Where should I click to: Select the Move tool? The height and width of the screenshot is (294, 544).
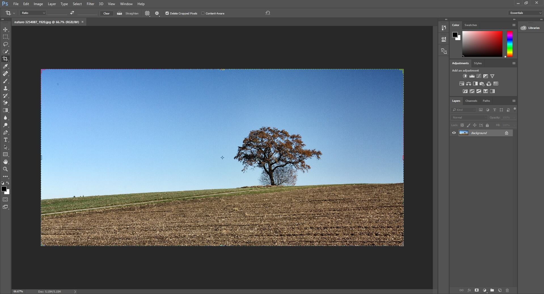point(6,29)
